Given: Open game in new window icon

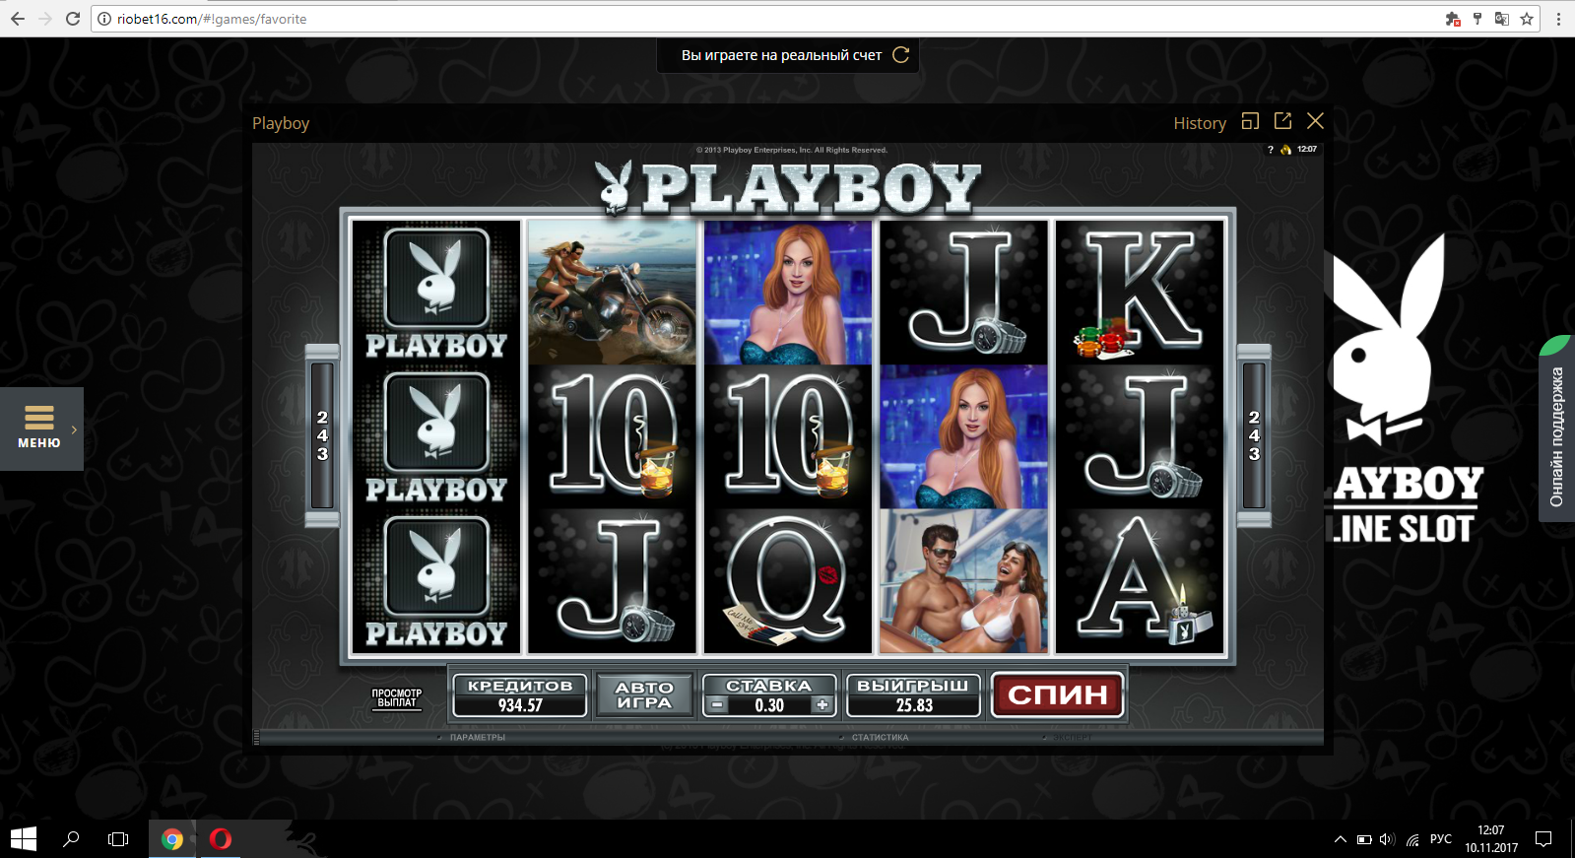Looking at the screenshot, I should pyautogui.click(x=1282, y=121).
